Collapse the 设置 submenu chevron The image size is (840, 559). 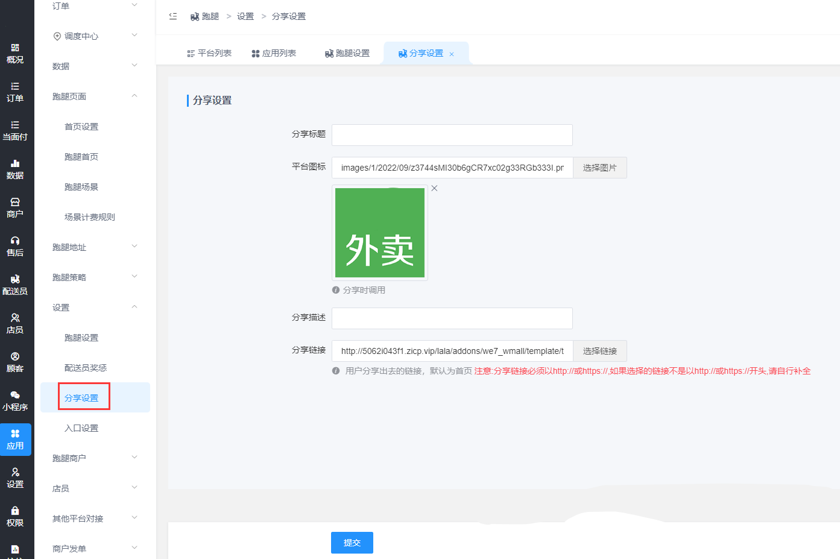pos(134,306)
